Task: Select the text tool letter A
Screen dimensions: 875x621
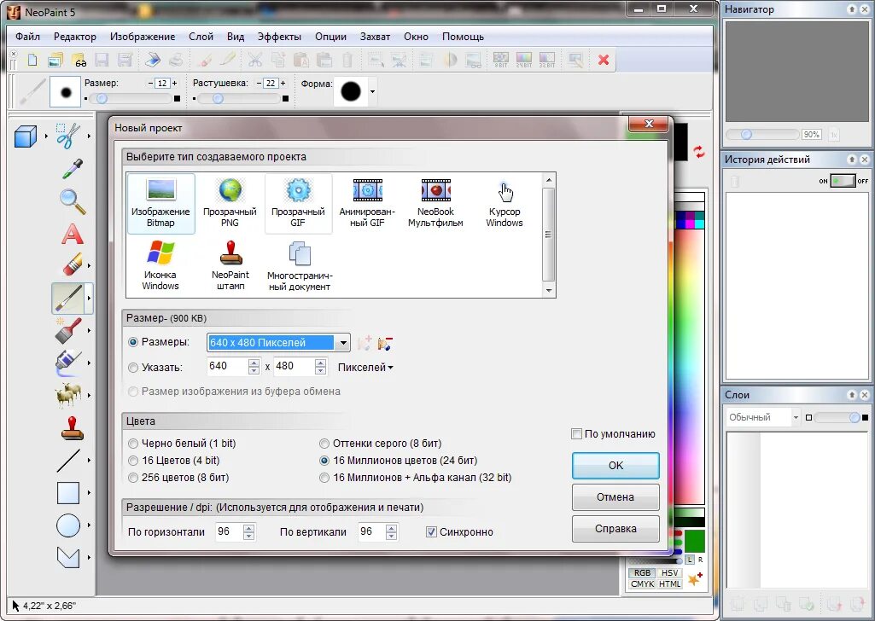Action: pyautogui.click(x=72, y=234)
